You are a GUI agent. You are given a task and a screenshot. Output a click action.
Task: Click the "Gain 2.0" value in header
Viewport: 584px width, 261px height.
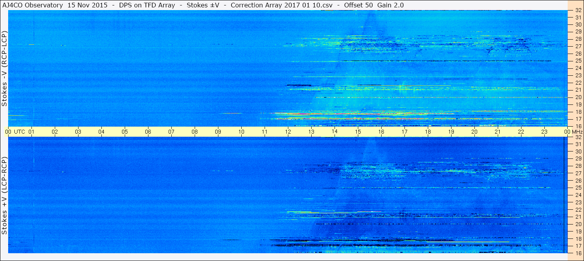[x=390, y=5]
